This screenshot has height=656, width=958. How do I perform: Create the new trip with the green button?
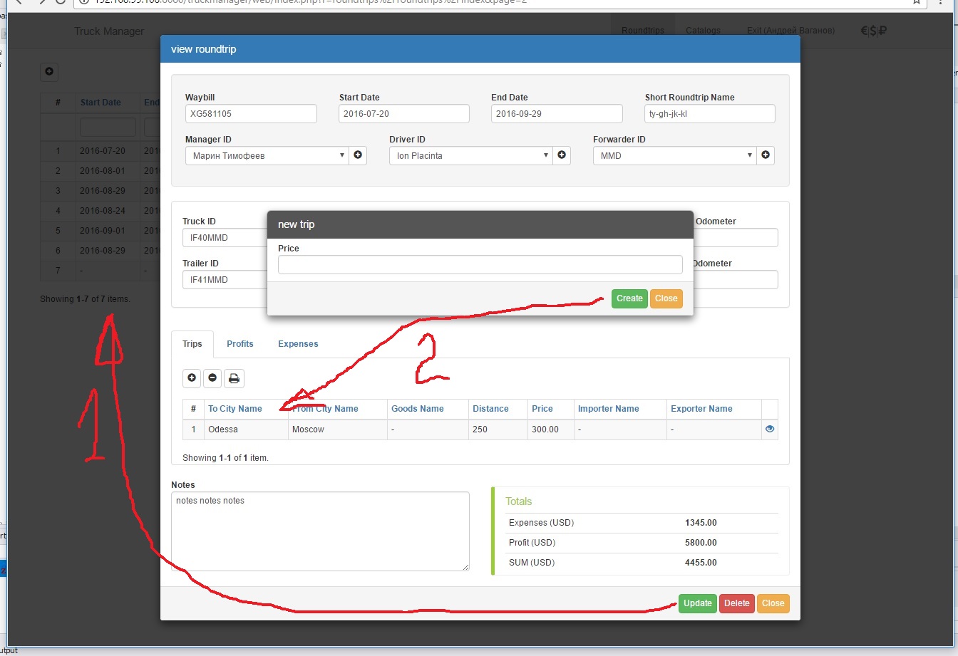(x=629, y=298)
